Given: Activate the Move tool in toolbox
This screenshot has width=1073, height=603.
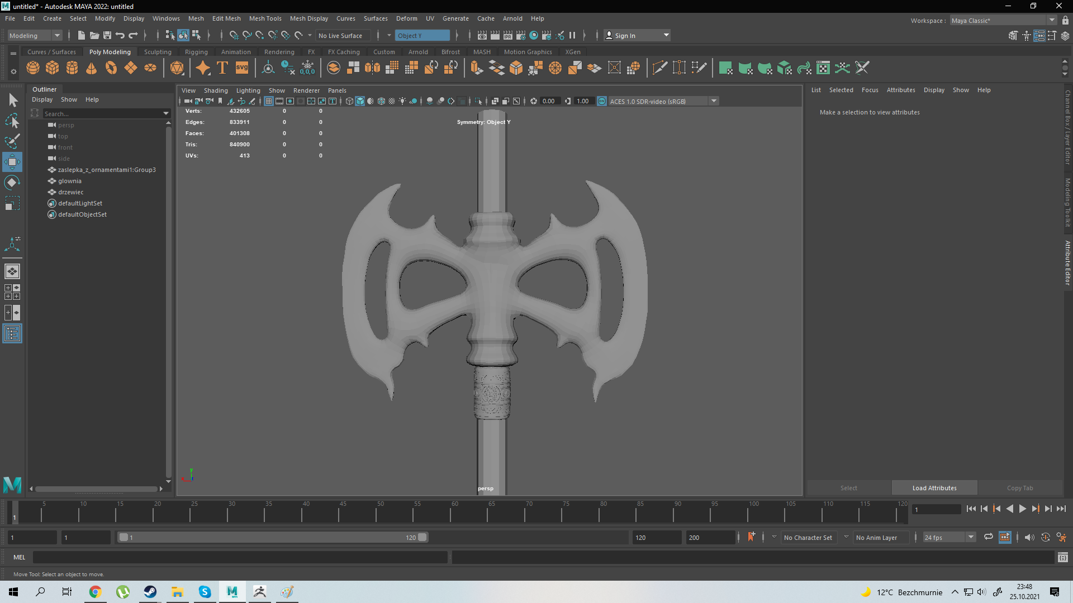Looking at the screenshot, I should pos(12,162).
